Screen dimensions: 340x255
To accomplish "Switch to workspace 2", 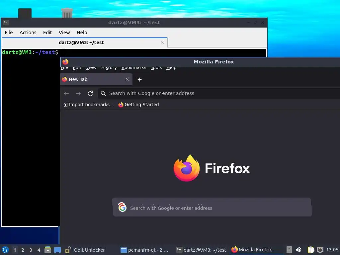I will point(23,250).
